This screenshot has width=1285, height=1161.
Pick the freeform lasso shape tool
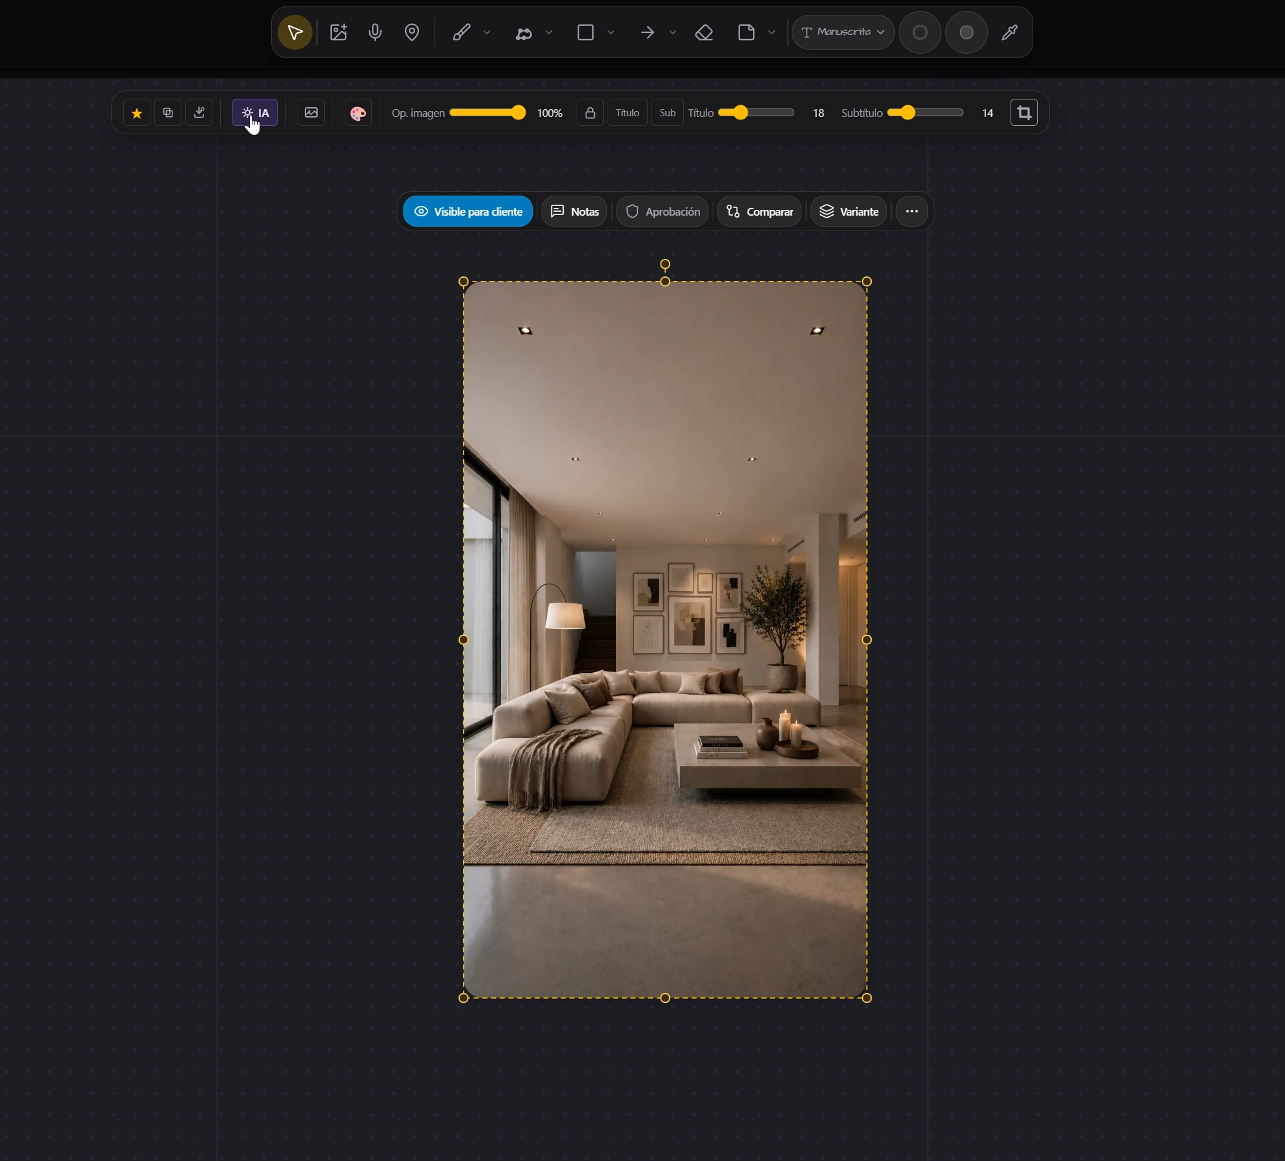tap(524, 32)
